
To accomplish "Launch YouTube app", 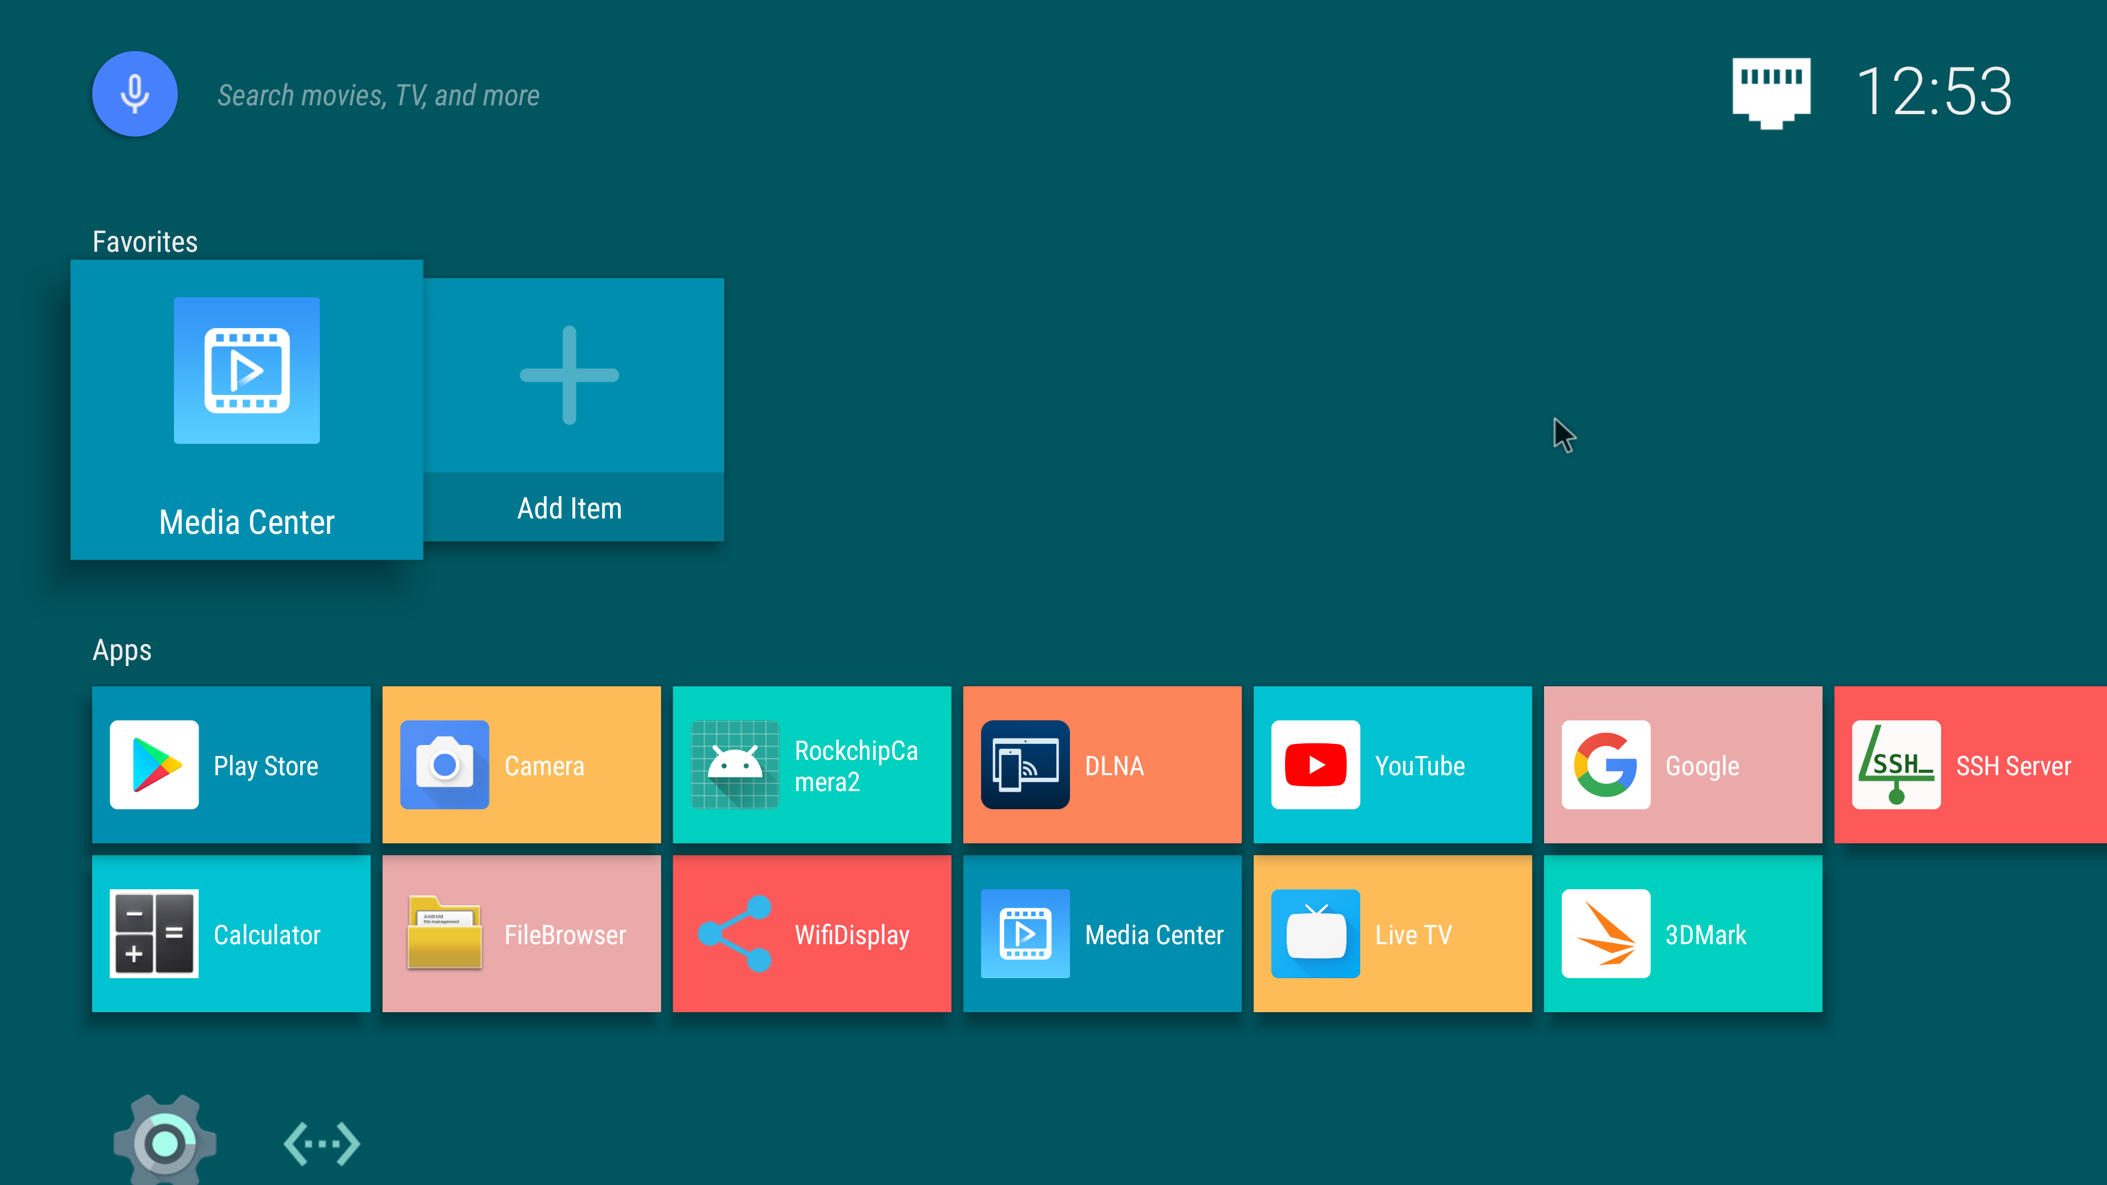I will click(1393, 765).
